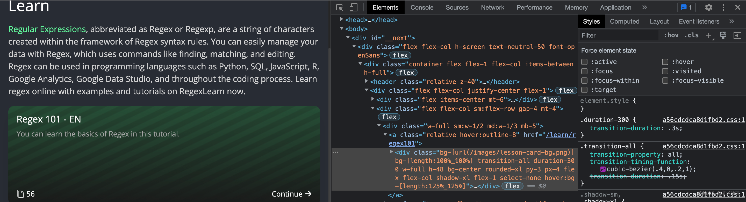Enable the :visited state checkbox
Viewport: 746px width, 202px height.
point(665,71)
